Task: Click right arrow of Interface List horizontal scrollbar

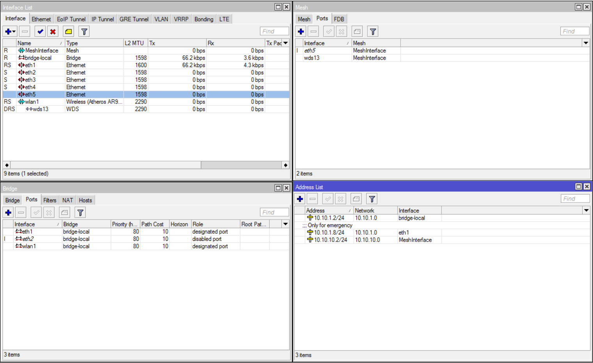Action: pyautogui.click(x=286, y=165)
